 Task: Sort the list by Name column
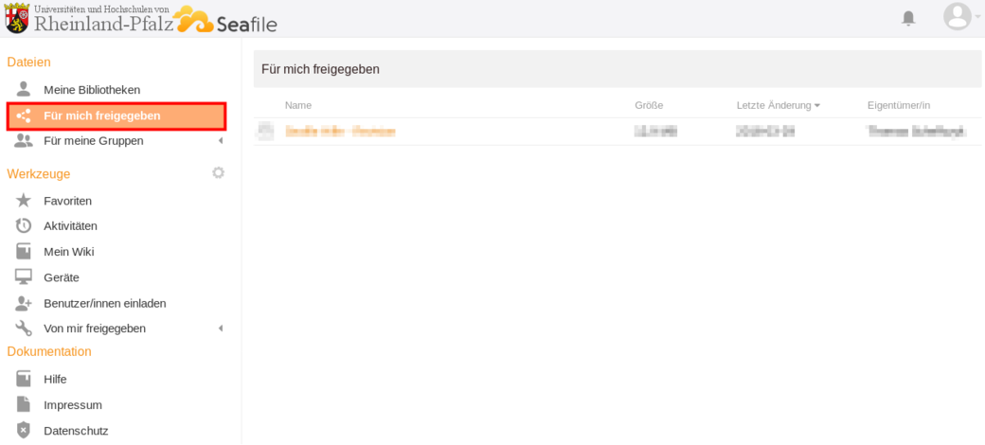click(297, 105)
